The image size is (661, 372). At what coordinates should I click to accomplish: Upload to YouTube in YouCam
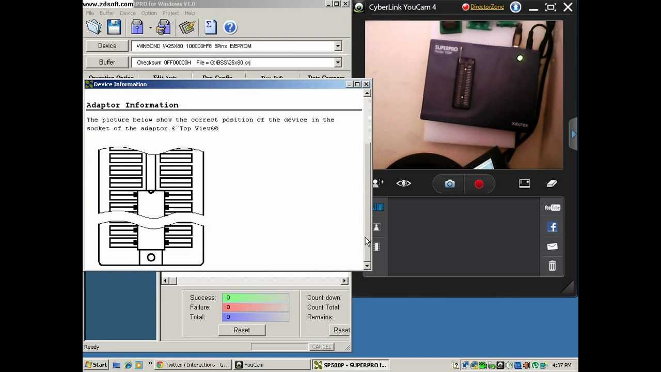click(552, 208)
